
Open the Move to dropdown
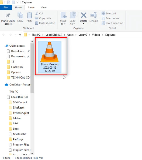[x=63, y=18]
